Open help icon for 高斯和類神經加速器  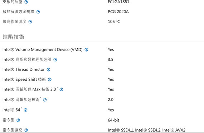[55, 60]
